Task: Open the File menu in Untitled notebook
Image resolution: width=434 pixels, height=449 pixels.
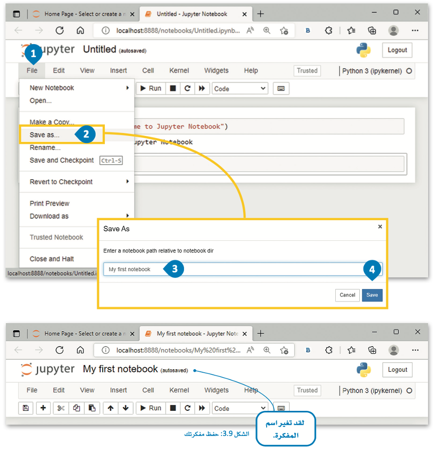Action: pyautogui.click(x=32, y=70)
